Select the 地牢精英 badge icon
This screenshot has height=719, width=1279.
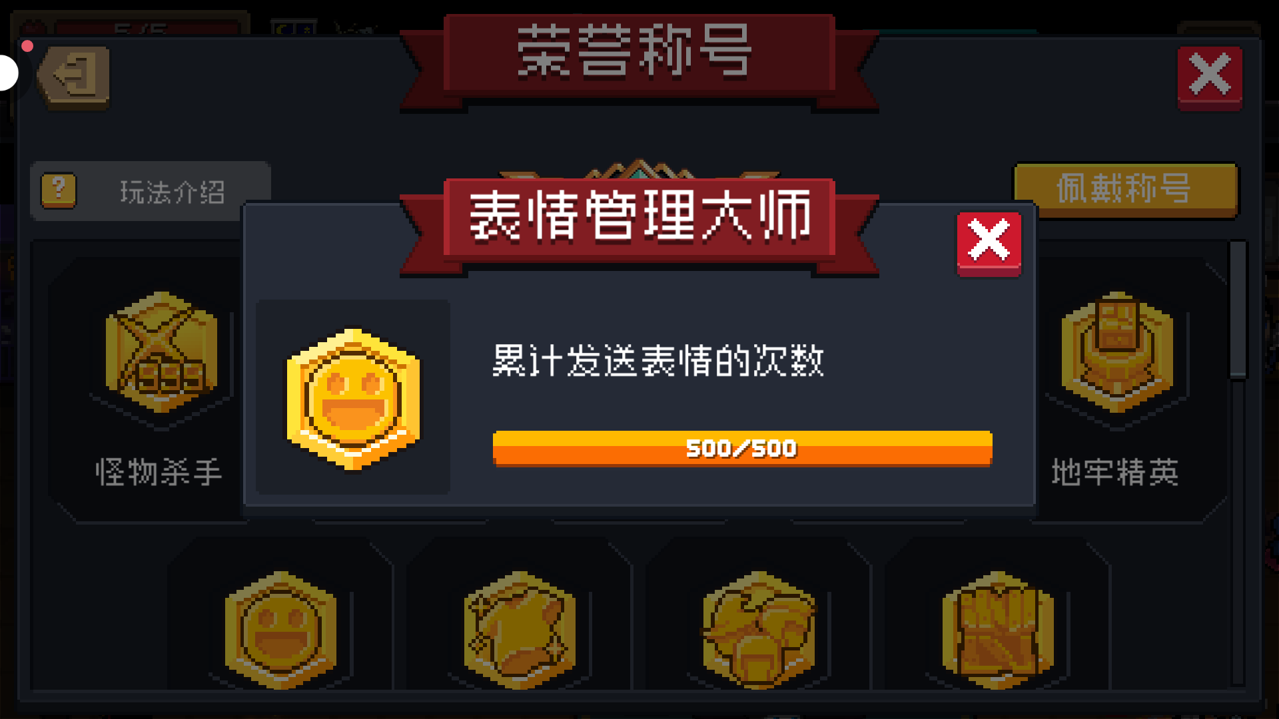(x=1117, y=353)
